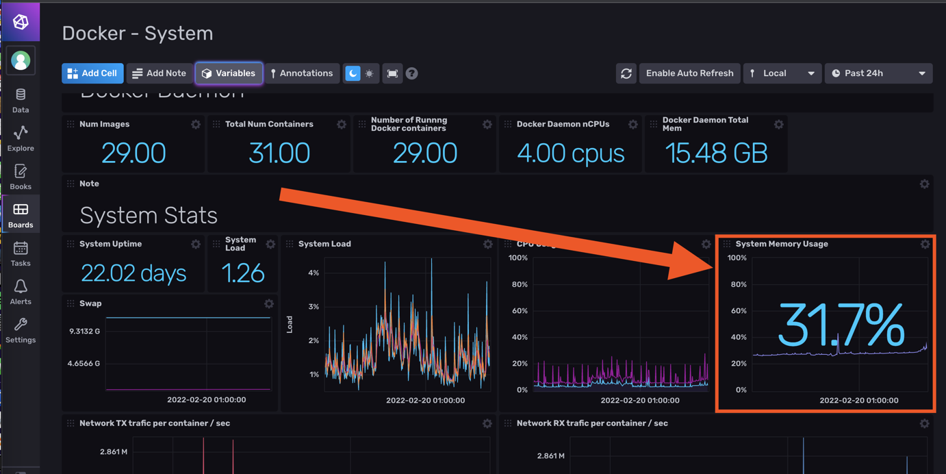Toggle the Variables button
Viewport: 946px width, 474px height.
pyautogui.click(x=229, y=73)
